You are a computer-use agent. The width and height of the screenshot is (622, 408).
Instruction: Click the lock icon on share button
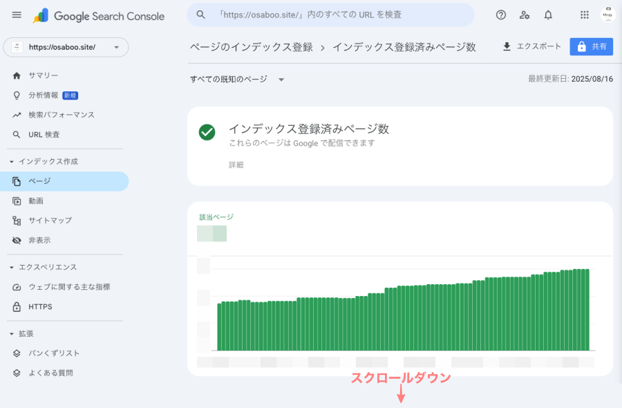click(581, 46)
